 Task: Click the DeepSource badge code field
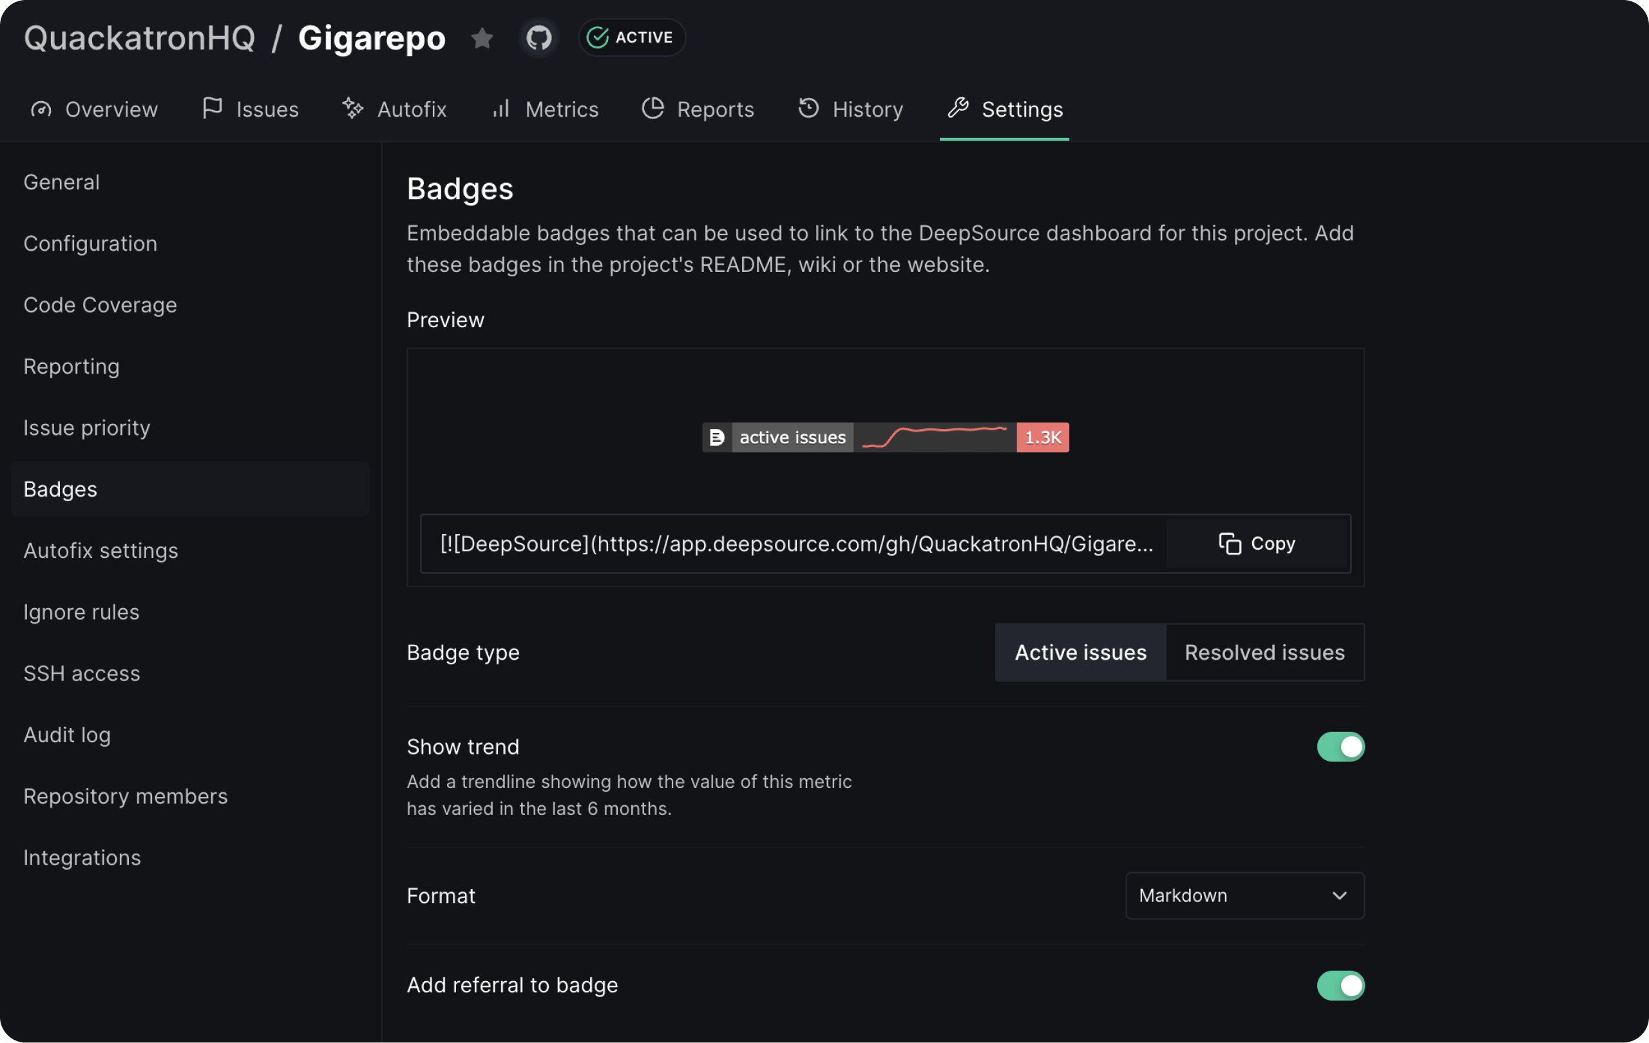point(796,544)
